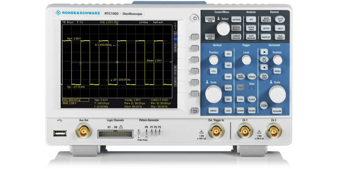Tap the softkey beside the GND label
Image resolution: width=338 pixels, height=169 pixels.
[195, 48]
